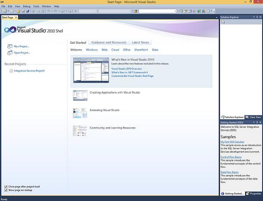The height and width of the screenshot is (201, 263).
Task: Click the Find in Files toolbar icon
Action: pyautogui.click(x=136, y=11)
